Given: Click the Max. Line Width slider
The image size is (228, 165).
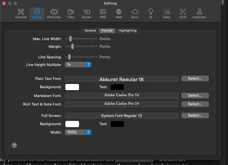Looking at the screenshot, I should coord(81,39).
